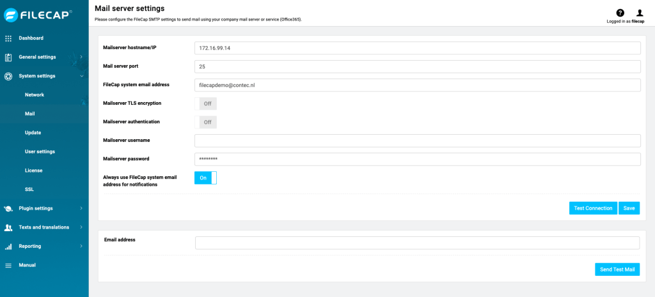Toggle Mailserver authentication switch

point(205,122)
